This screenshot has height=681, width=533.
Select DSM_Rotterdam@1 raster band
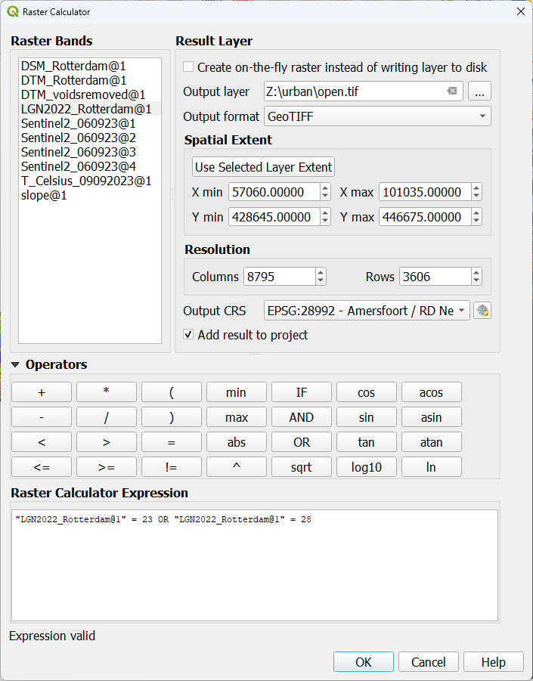coord(90,66)
